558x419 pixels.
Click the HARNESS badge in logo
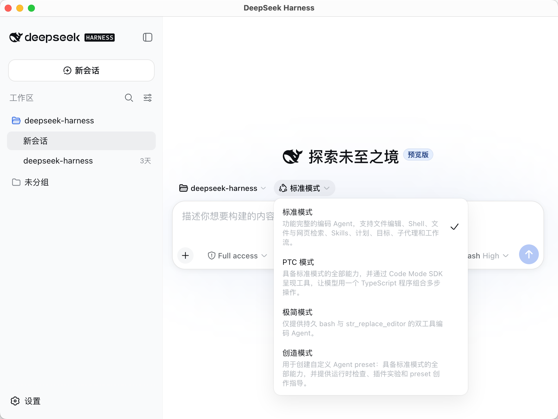(x=100, y=38)
